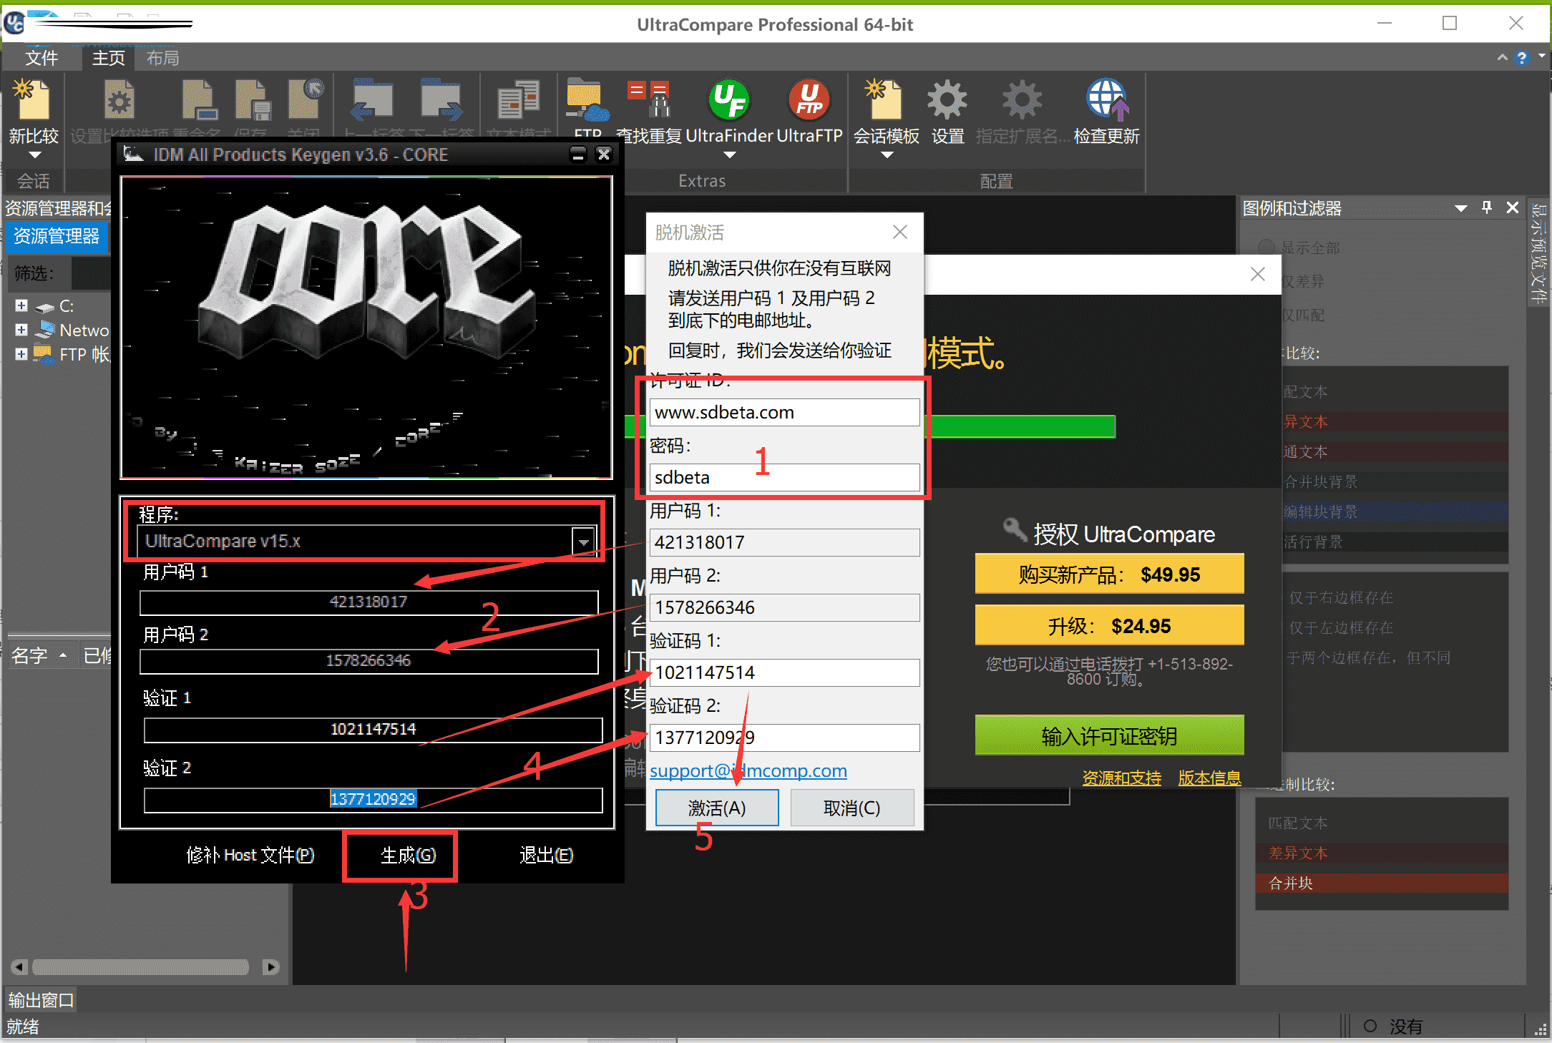Open Version Info (版本信息) link

pos(1209,778)
